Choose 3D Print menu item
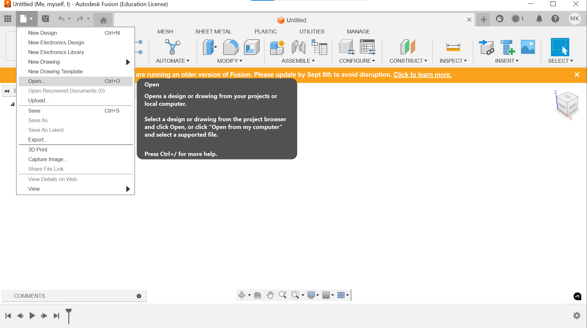This screenshot has width=587, height=328. point(76,150)
